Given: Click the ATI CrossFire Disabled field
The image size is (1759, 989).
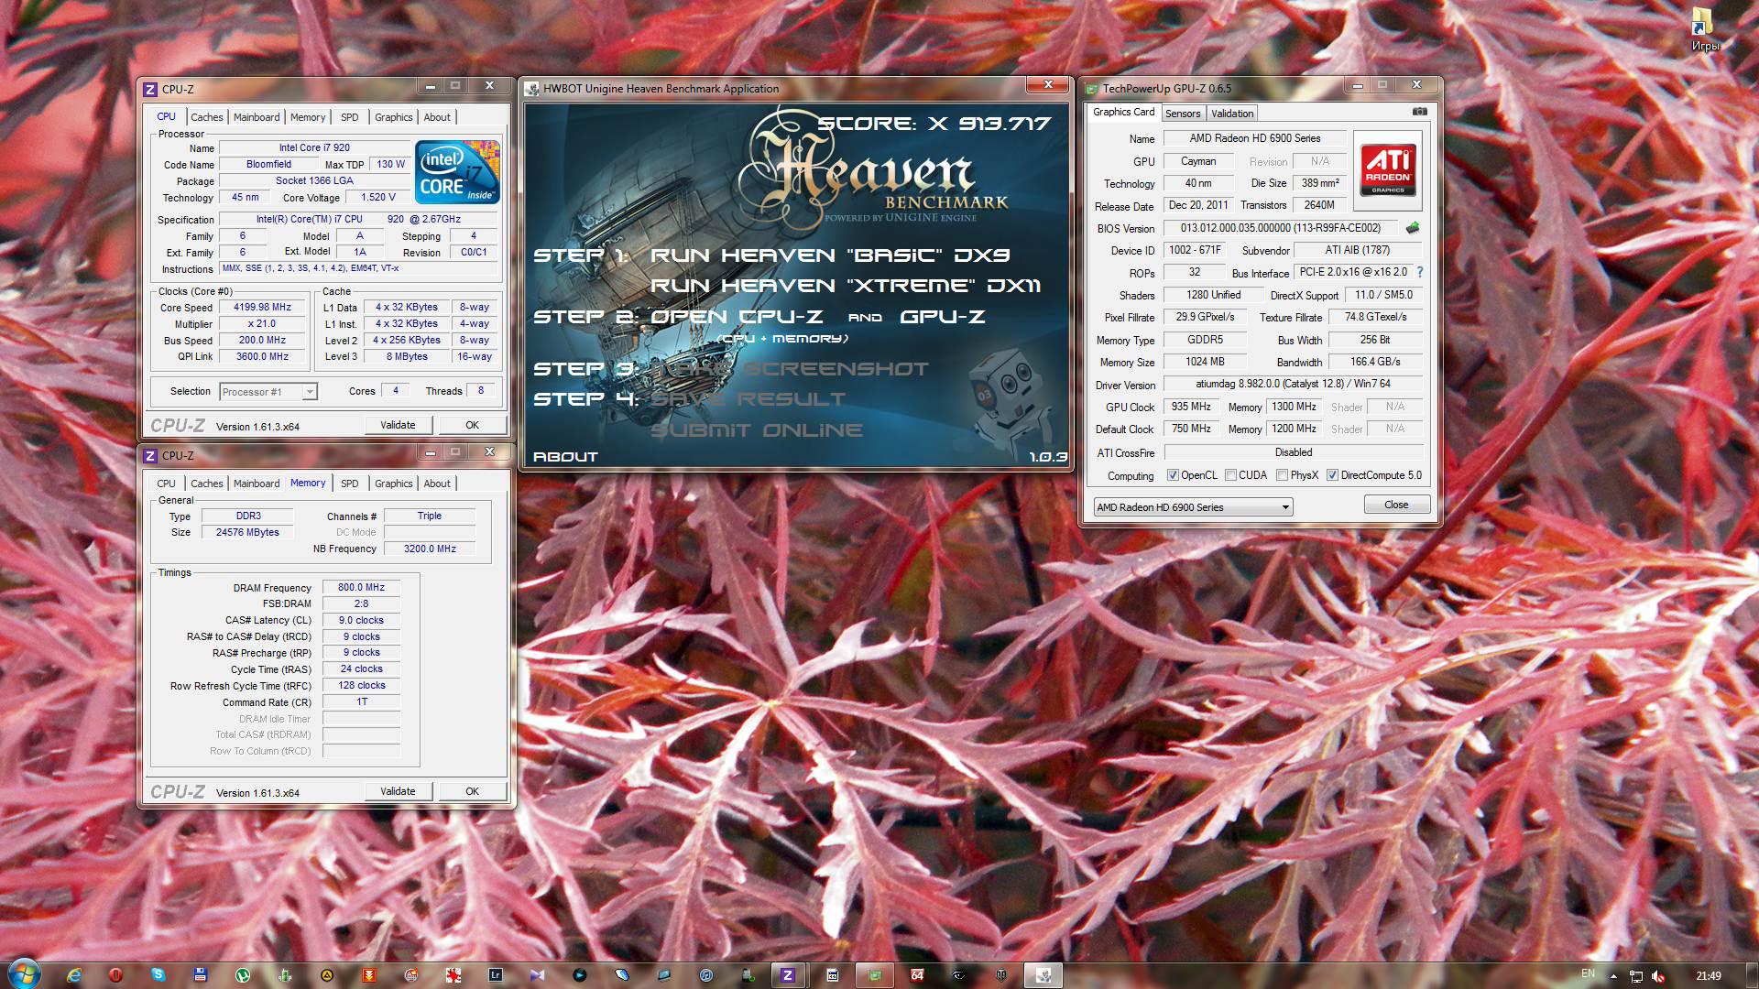Looking at the screenshot, I should 1293,452.
